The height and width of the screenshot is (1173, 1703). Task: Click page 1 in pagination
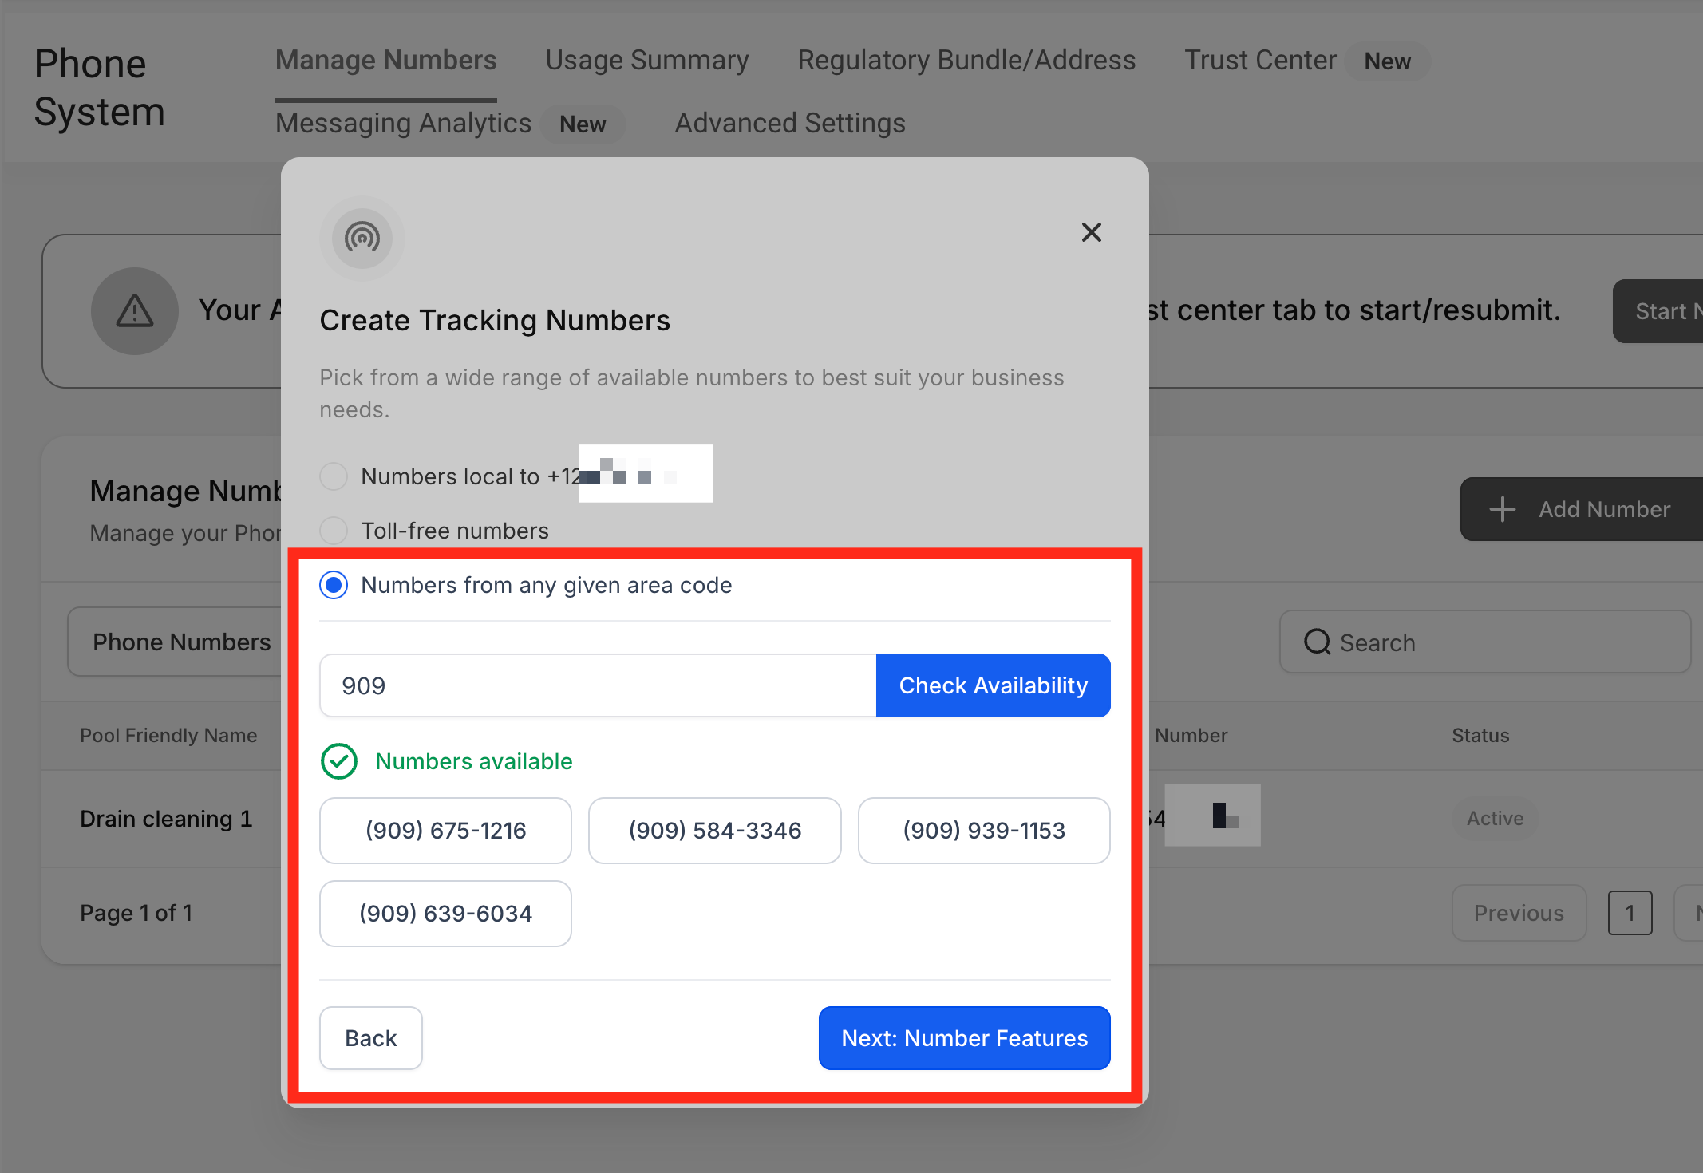1630,912
